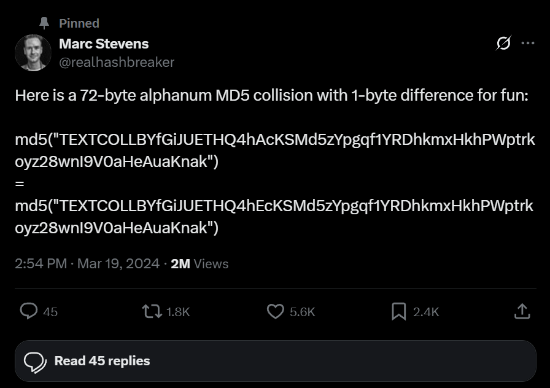550x388 pixels.
Task: Click the 2:54 PM · Mar 19, 2024 timestamp
Action: pos(86,264)
